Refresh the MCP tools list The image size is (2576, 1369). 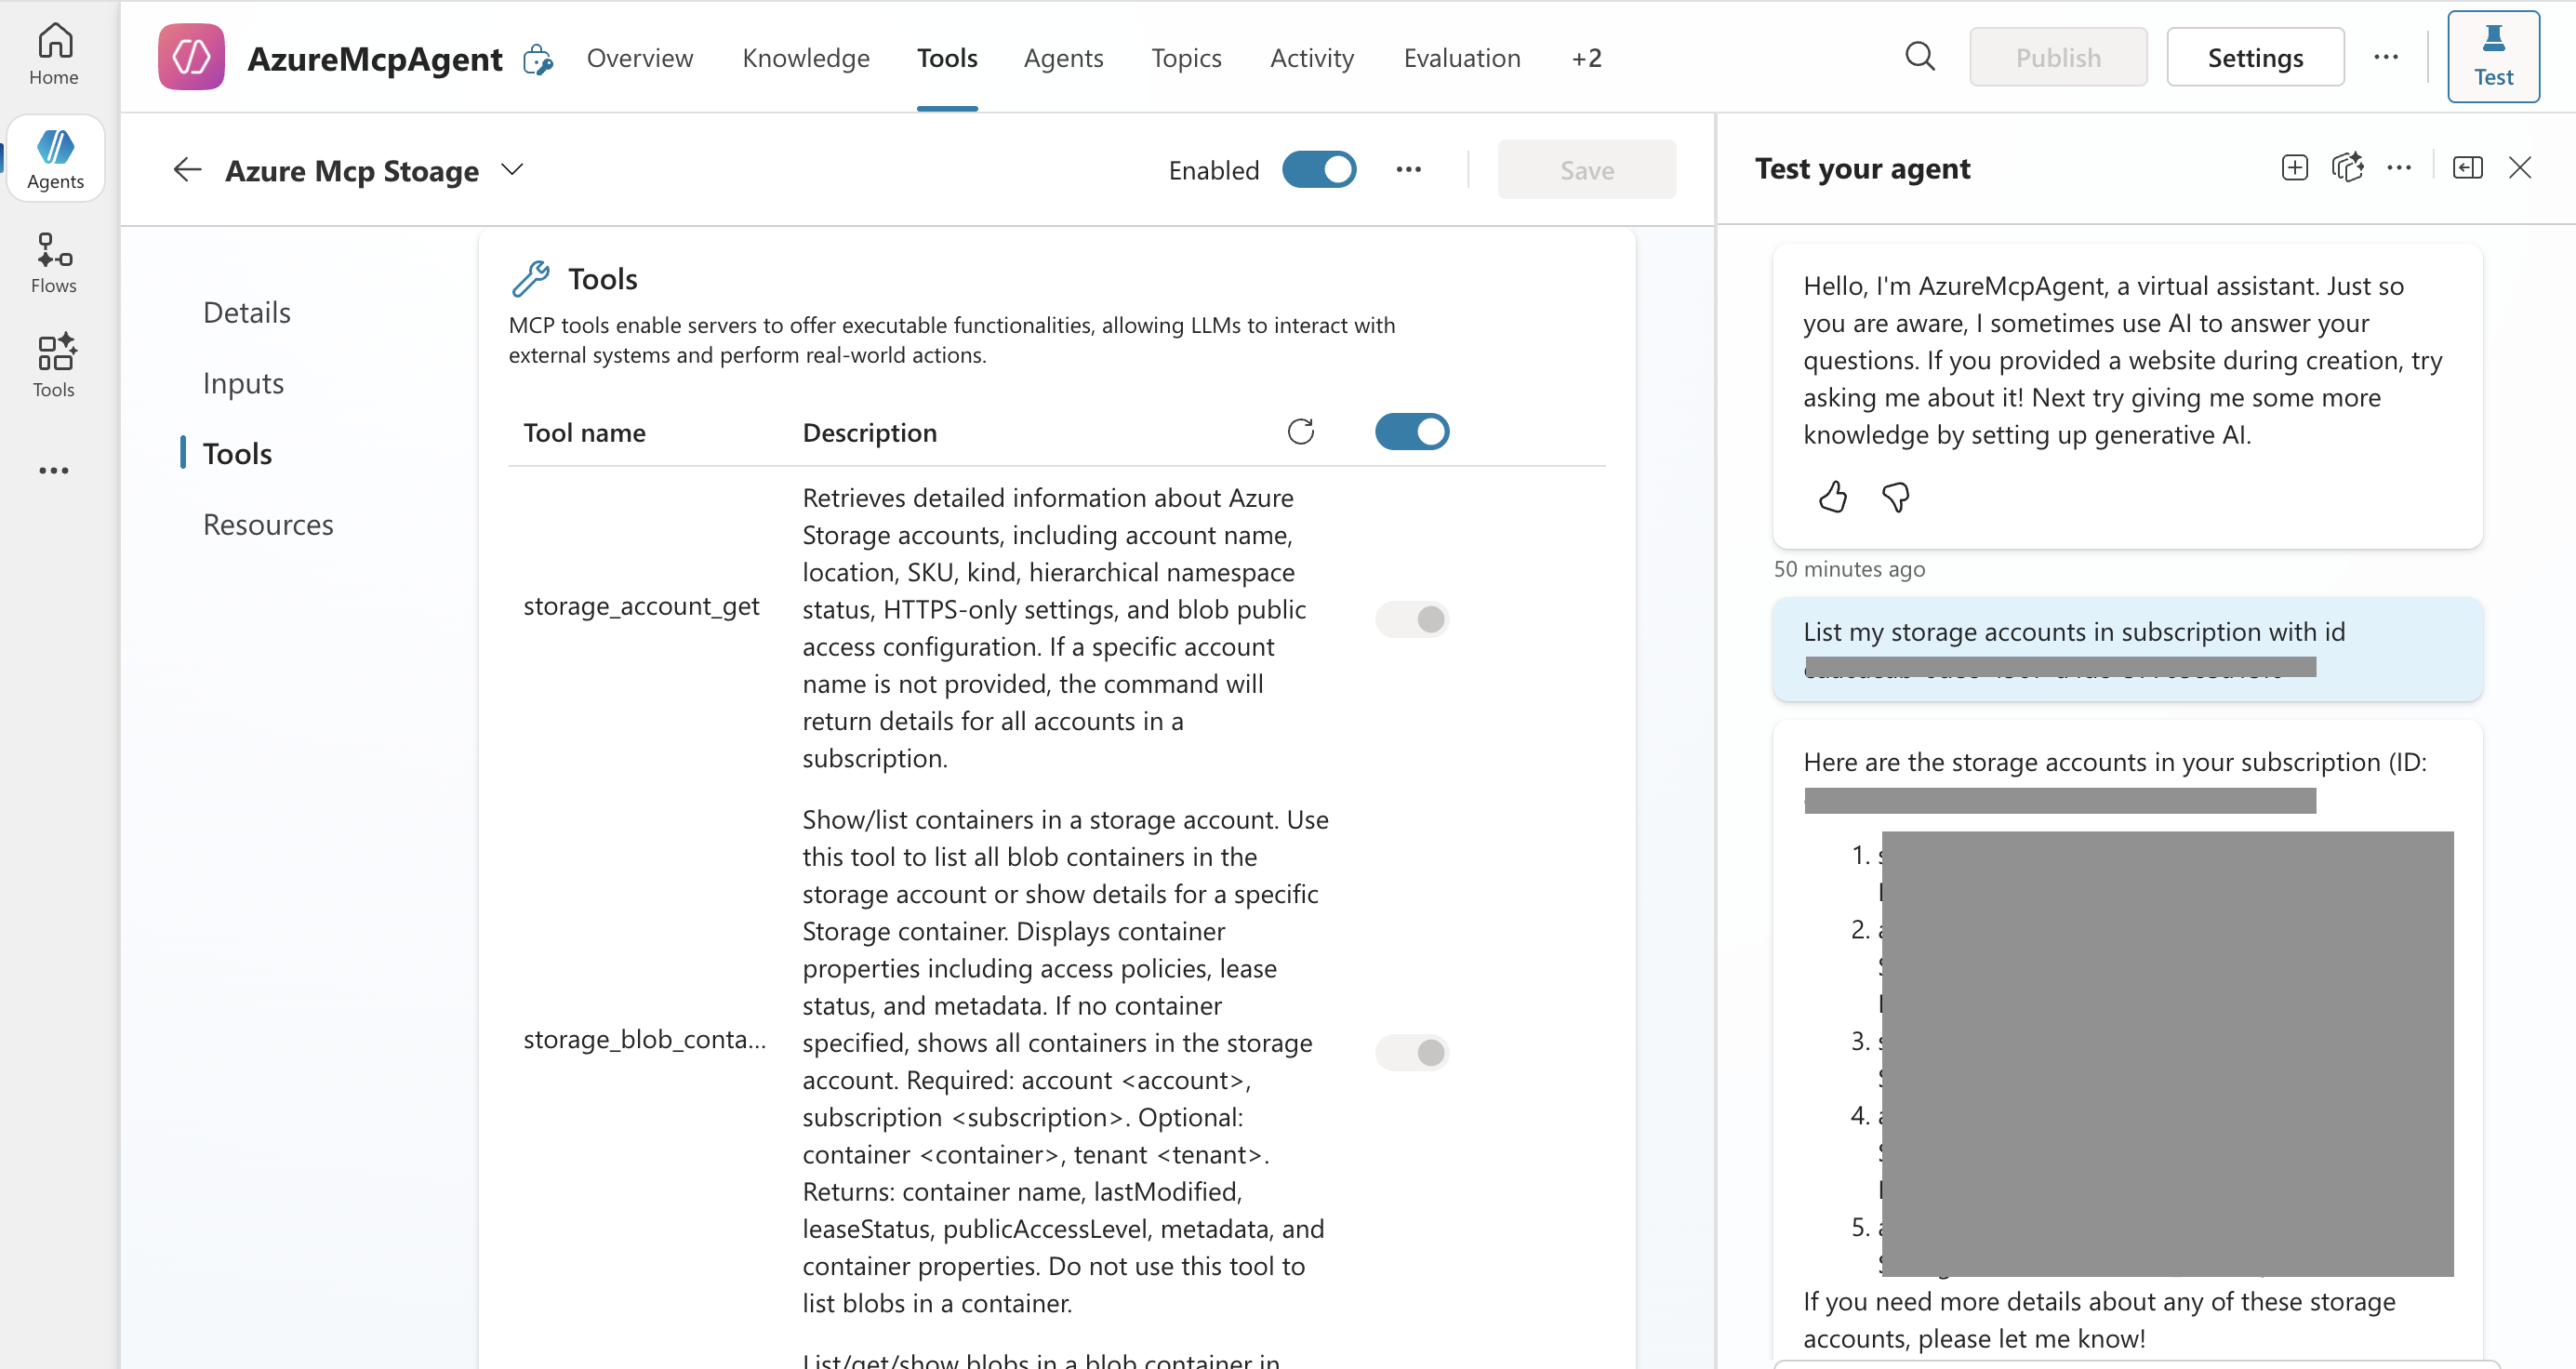tap(1301, 431)
